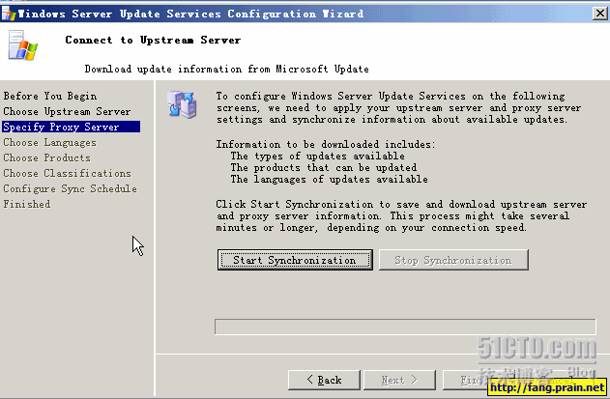Click the Start Synchronization button

295,260
